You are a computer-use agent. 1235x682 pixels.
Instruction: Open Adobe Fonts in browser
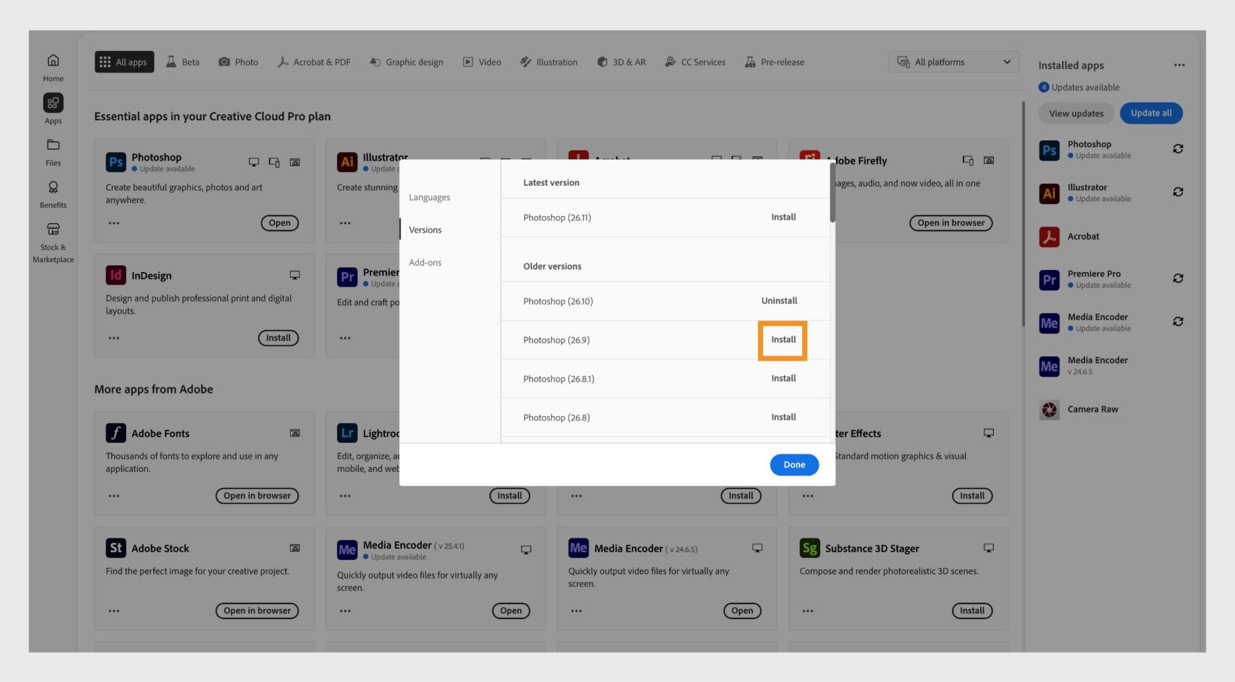(257, 496)
